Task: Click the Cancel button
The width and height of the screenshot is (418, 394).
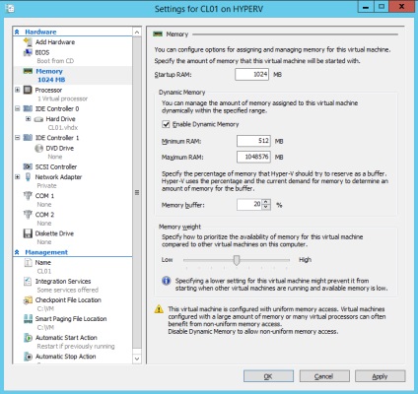Action: (x=324, y=376)
